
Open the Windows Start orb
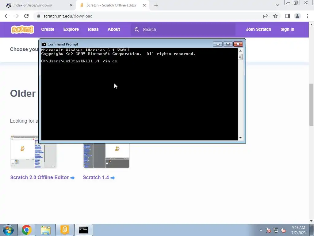(8, 230)
